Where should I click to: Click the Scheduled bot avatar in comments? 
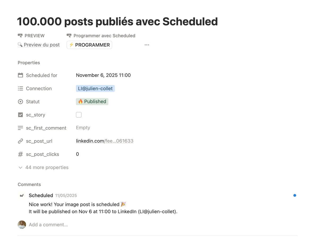tap(22, 196)
